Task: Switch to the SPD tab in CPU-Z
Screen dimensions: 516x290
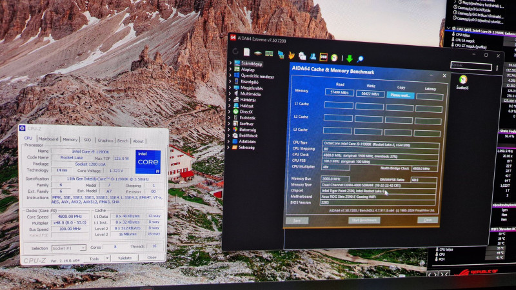Action: [x=88, y=140]
